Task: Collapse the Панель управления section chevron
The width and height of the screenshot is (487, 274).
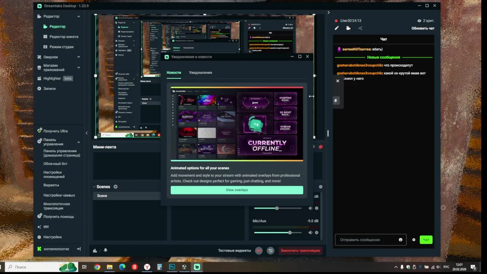Action: pyautogui.click(x=79, y=142)
